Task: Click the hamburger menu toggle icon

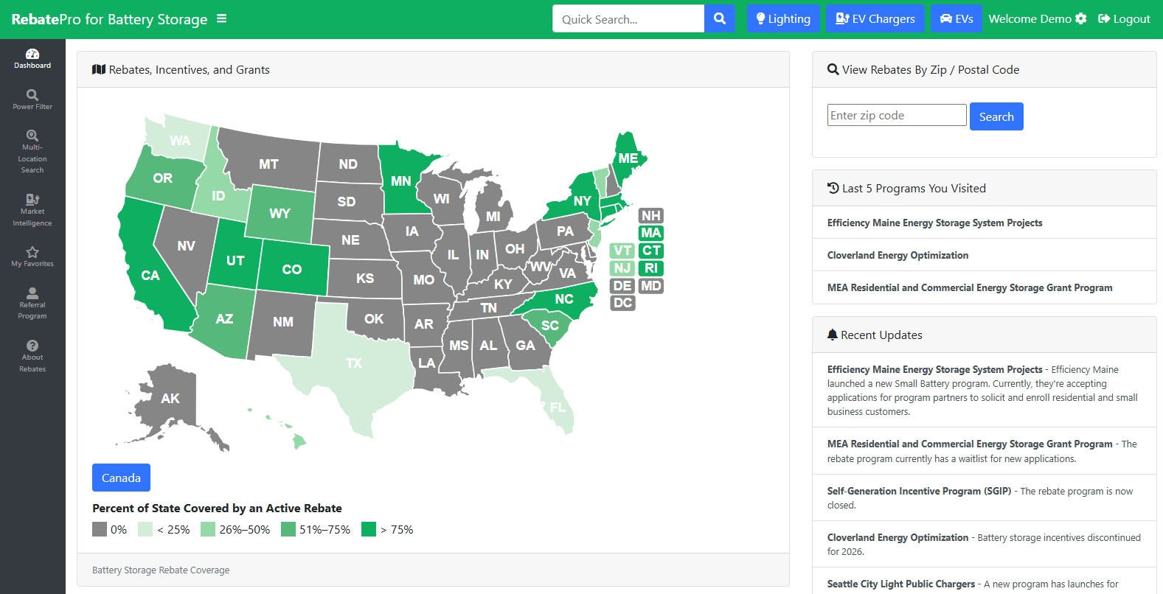Action: [221, 19]
